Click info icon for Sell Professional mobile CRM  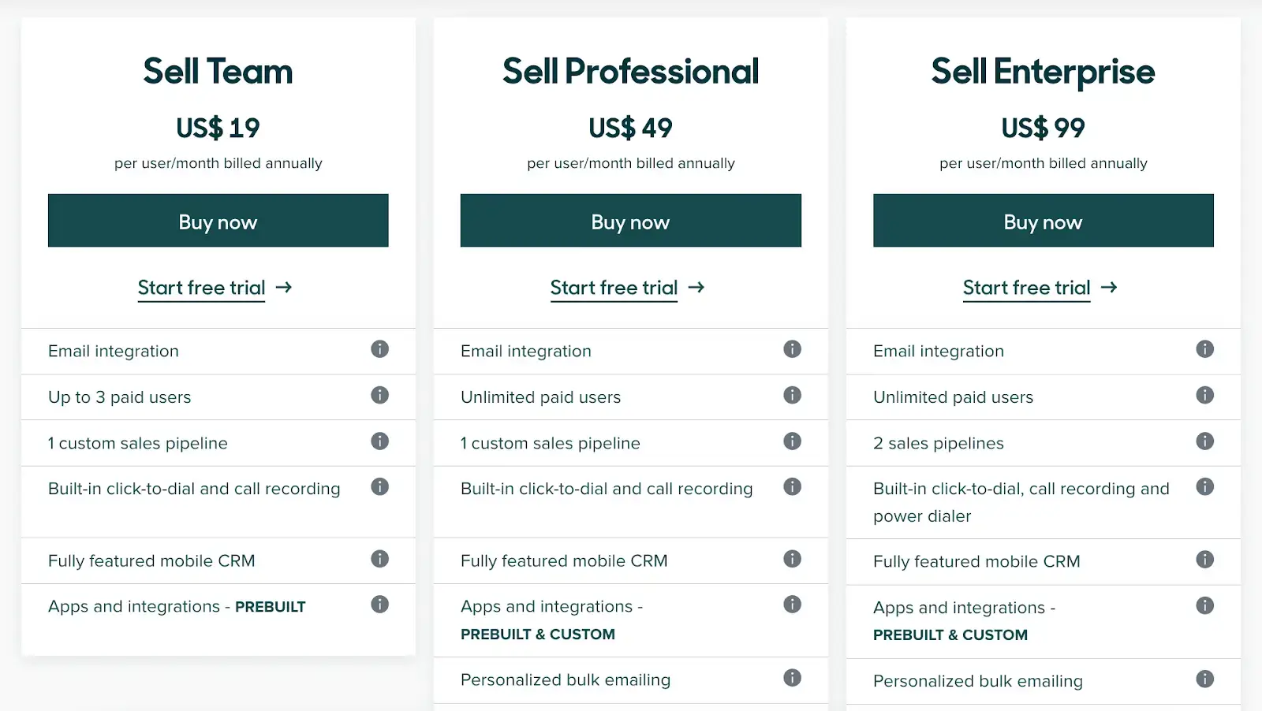click(792, 559)
